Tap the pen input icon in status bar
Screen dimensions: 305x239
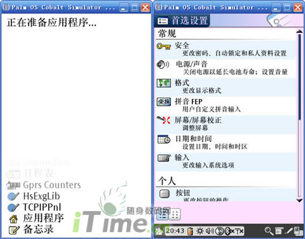coord(288,231)
